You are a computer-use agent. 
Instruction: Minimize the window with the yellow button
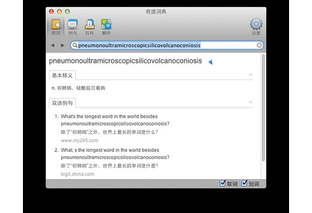click(60, 12)
